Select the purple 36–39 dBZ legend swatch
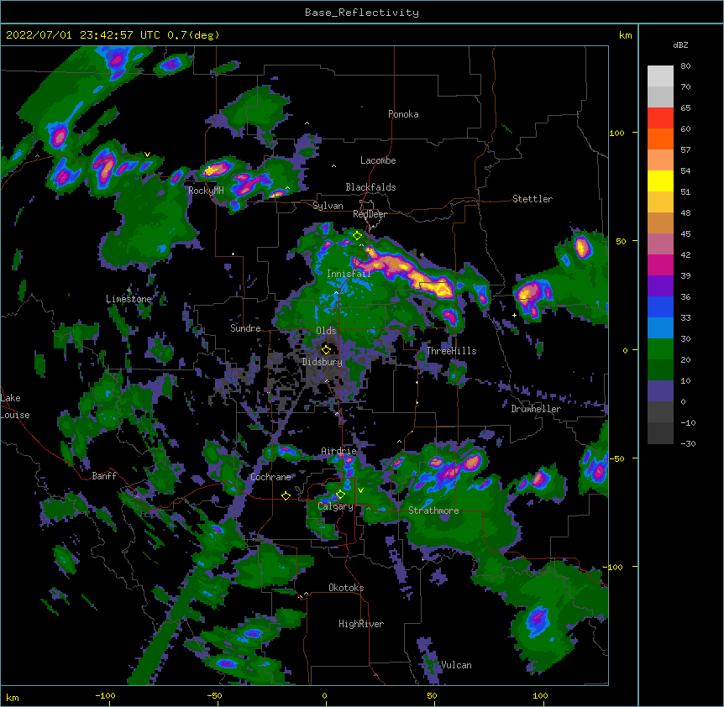Viewport: 724px width, 707px height. [x=660, y=286]
